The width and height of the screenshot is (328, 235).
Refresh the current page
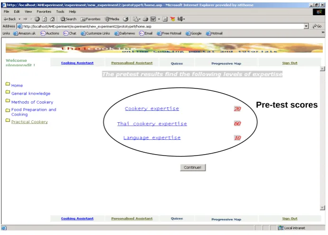pos(45,19)
